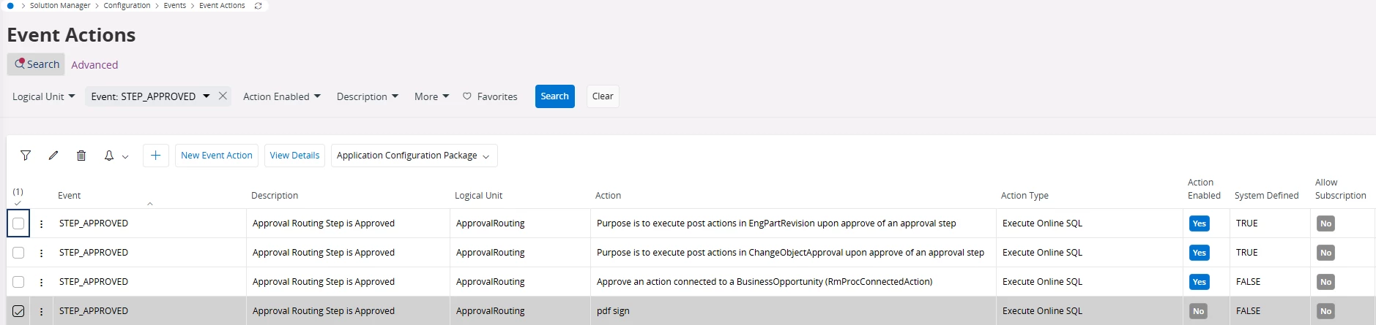This screenshot has height=325, width=1376.
Task: Click the plus add-record icon
Action: [x=155, y=156]
